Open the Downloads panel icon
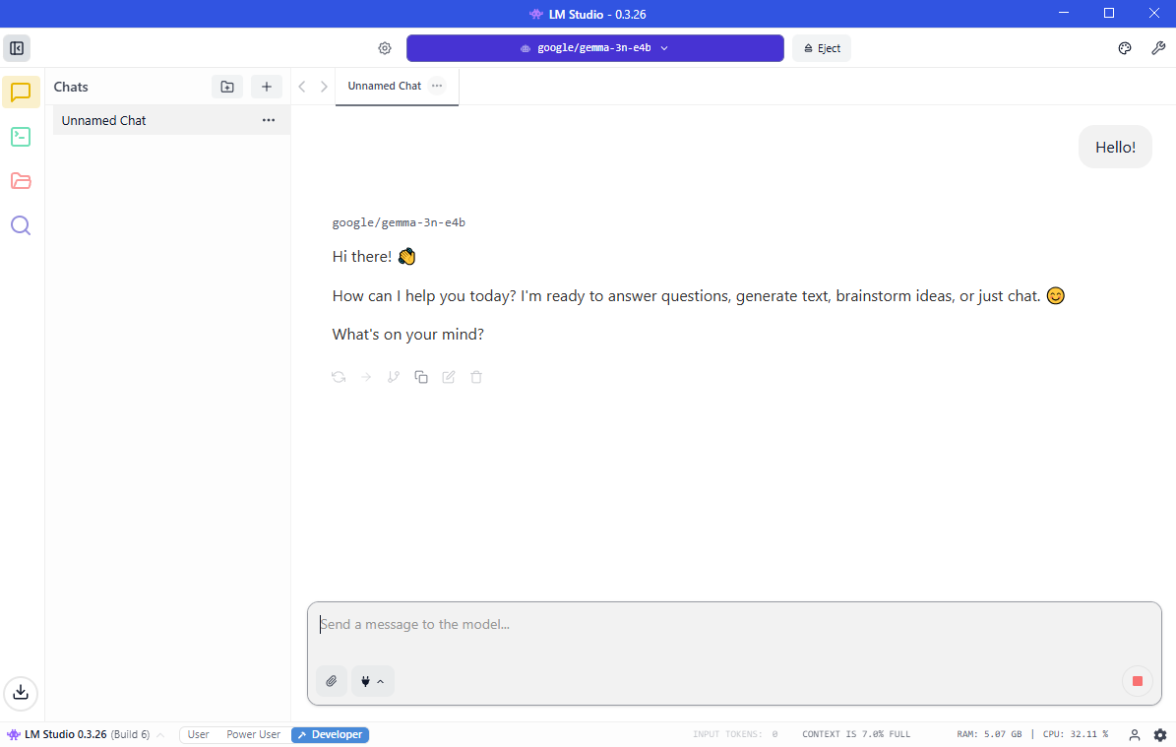Screen dimensions: 1176x747 21,692
